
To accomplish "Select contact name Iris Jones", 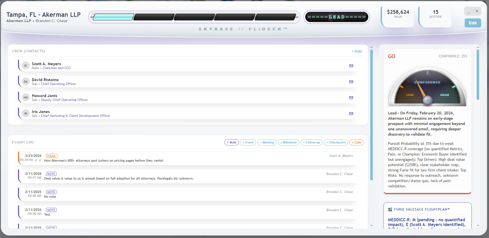I will pos(41,112).
